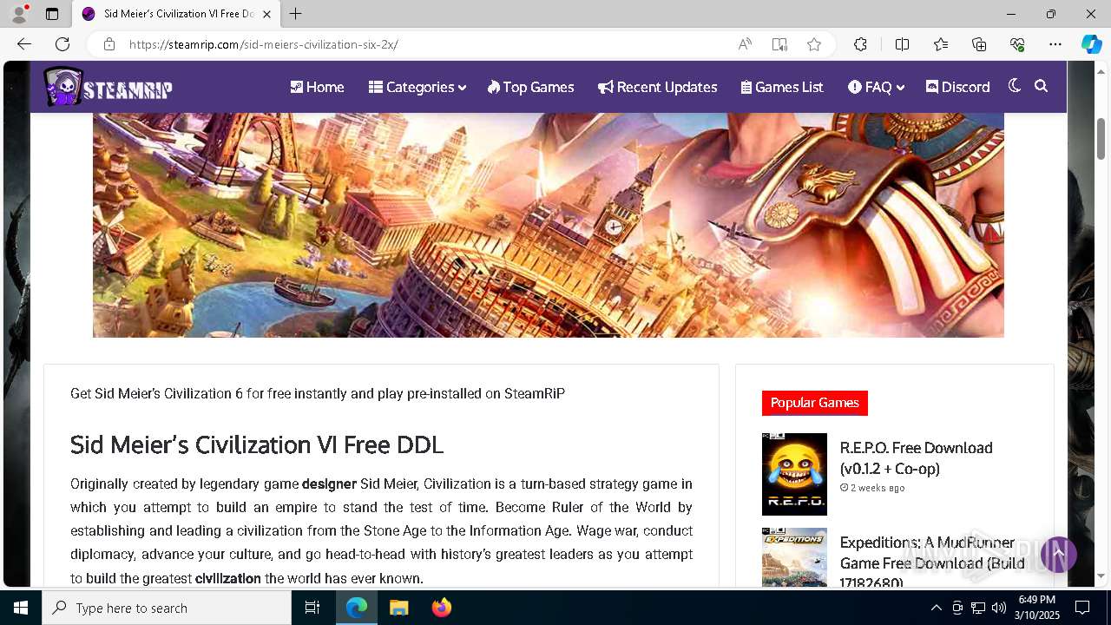Image resolution: width=1111 pixels, height=625 pixels.
Task: Open a new tab
Action: click(x=296, y=14)
